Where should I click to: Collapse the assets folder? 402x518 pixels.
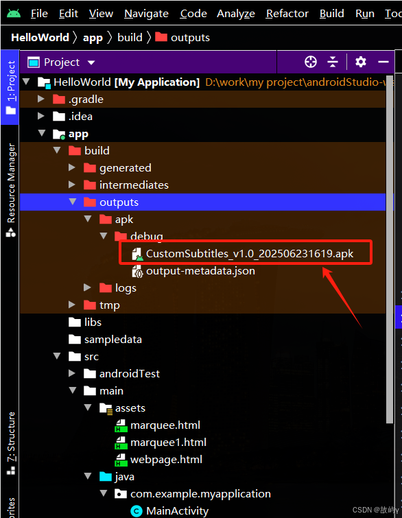tap(88, 408)
